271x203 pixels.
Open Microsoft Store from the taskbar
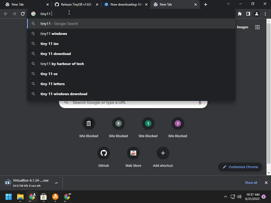(x=44, y=197)
